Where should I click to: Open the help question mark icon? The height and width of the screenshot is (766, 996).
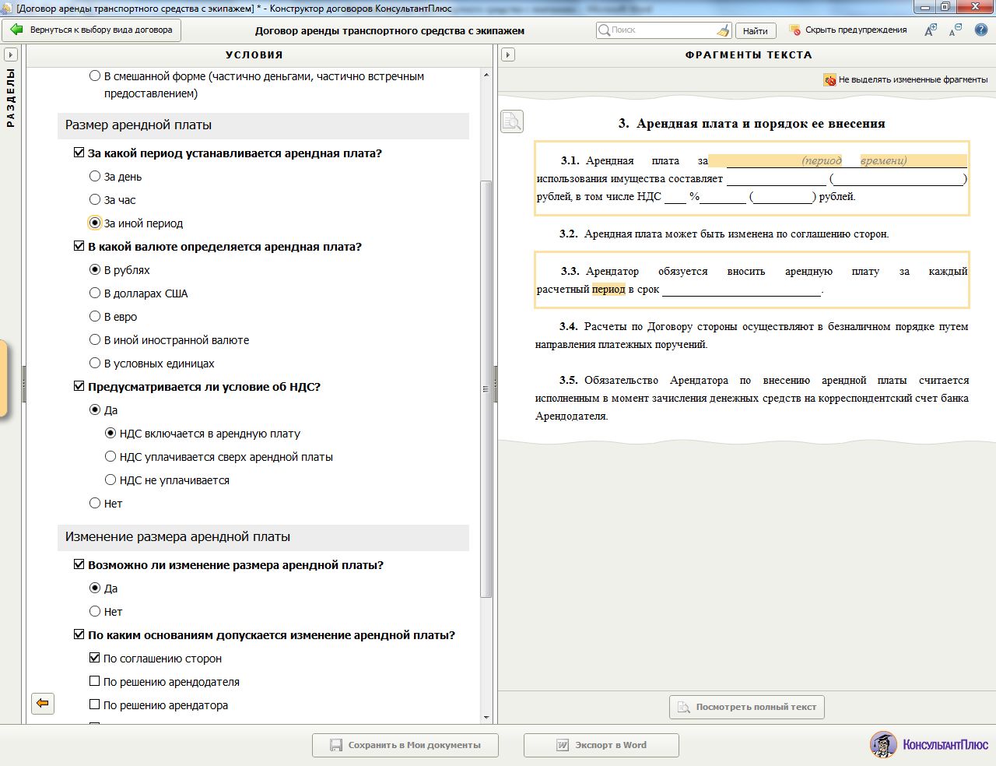tap(981, 30)
